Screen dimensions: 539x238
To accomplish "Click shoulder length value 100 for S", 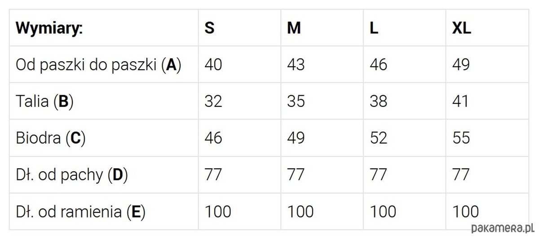I will (x=218, y=211).
